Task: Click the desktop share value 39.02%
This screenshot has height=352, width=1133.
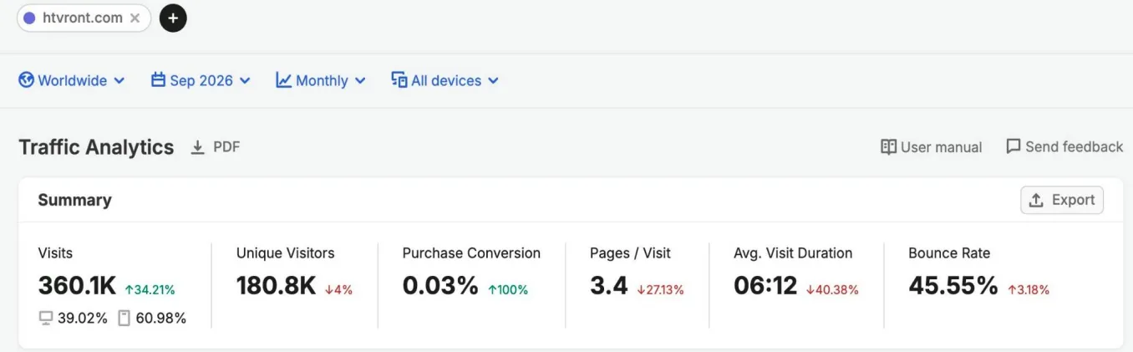Action: 83,319
